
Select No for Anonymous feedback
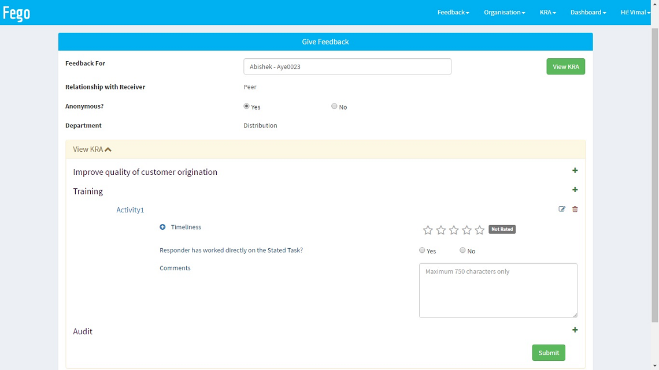pos(334,106)
